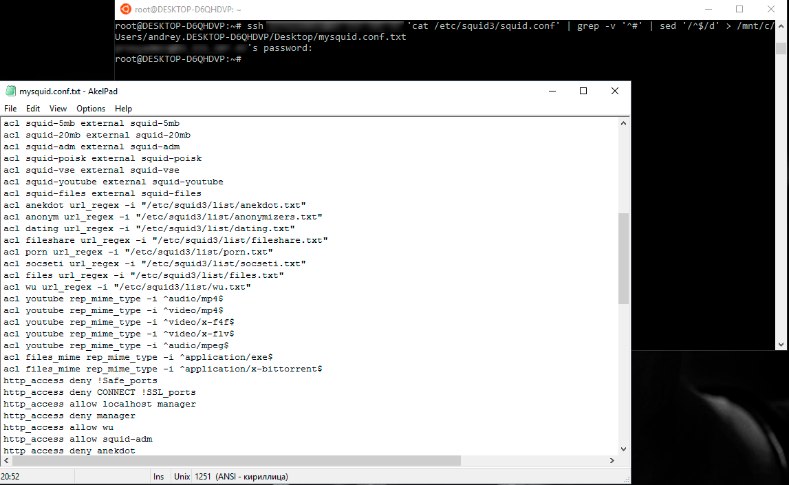789x485 pixels.
Task: Click the line 'acl squid-youtube external squid-youtube'
Action: [114, 182]
